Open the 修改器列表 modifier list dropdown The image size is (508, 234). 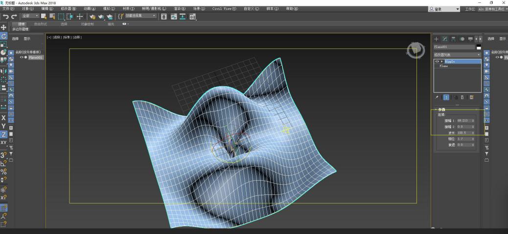coord(457,55)
